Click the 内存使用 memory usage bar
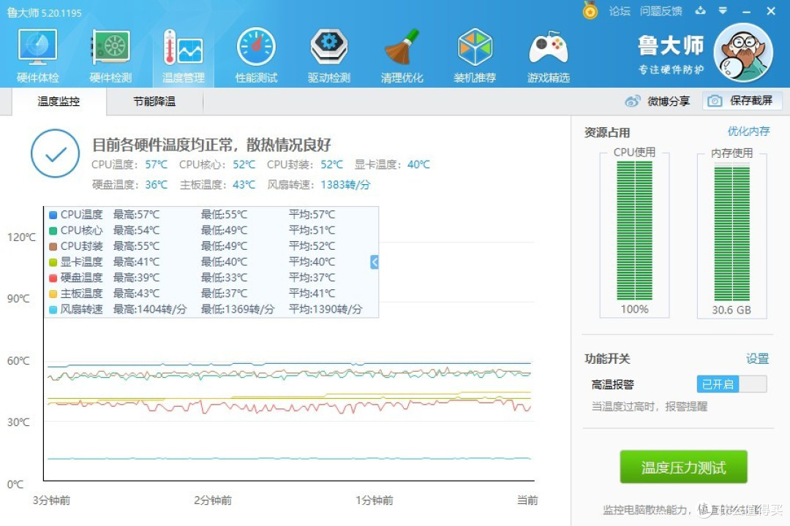 [x=731, y=233]
